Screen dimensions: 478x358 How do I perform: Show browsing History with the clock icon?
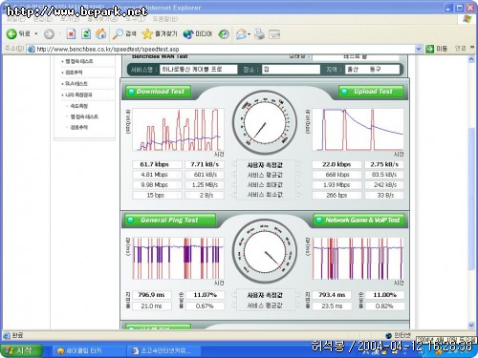(x=224, y=34)
